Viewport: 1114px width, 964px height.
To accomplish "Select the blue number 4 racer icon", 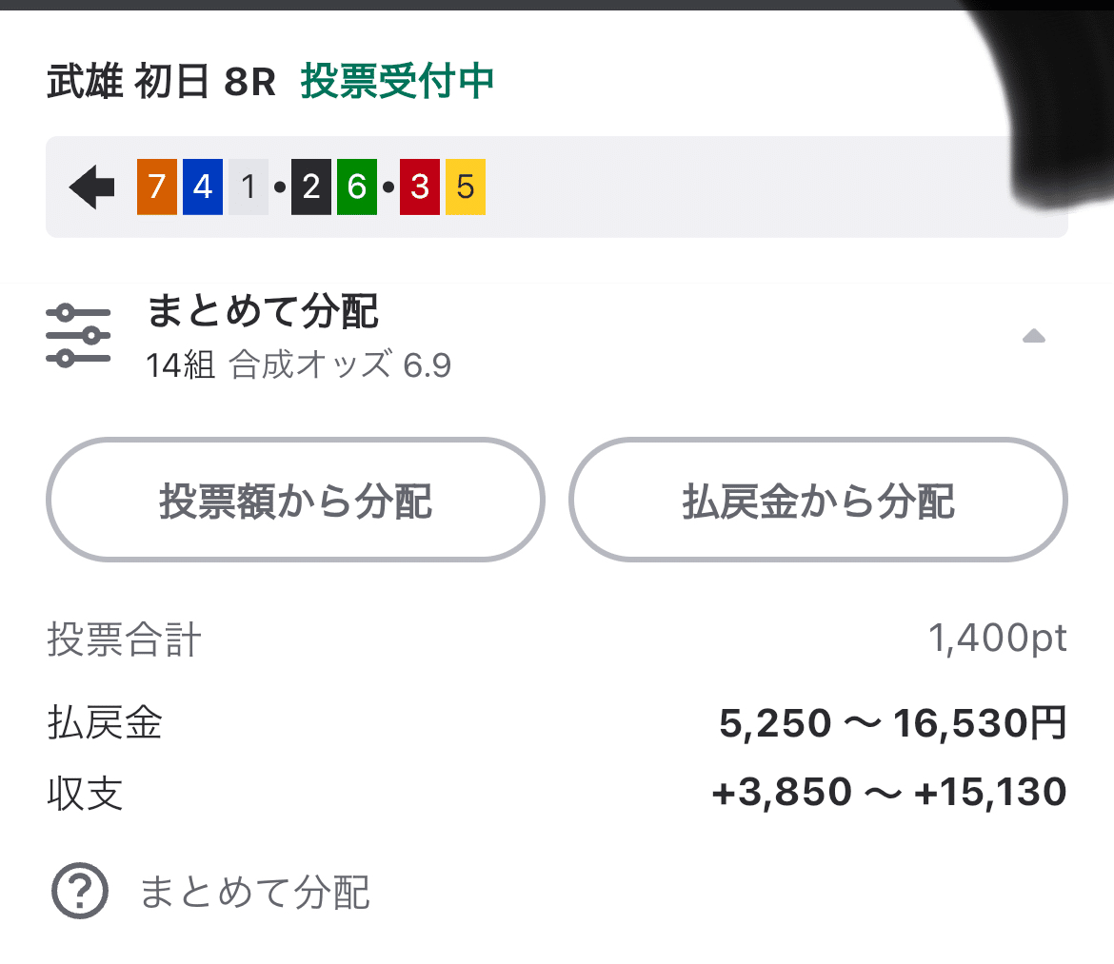I will pyautogui.click(x=202, y=187).
